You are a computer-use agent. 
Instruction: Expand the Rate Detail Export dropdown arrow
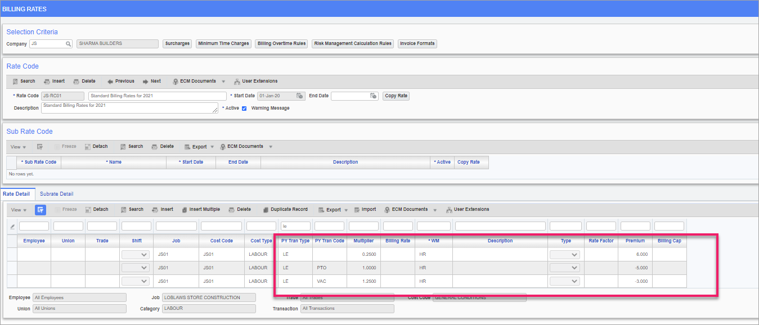(346, 210)
